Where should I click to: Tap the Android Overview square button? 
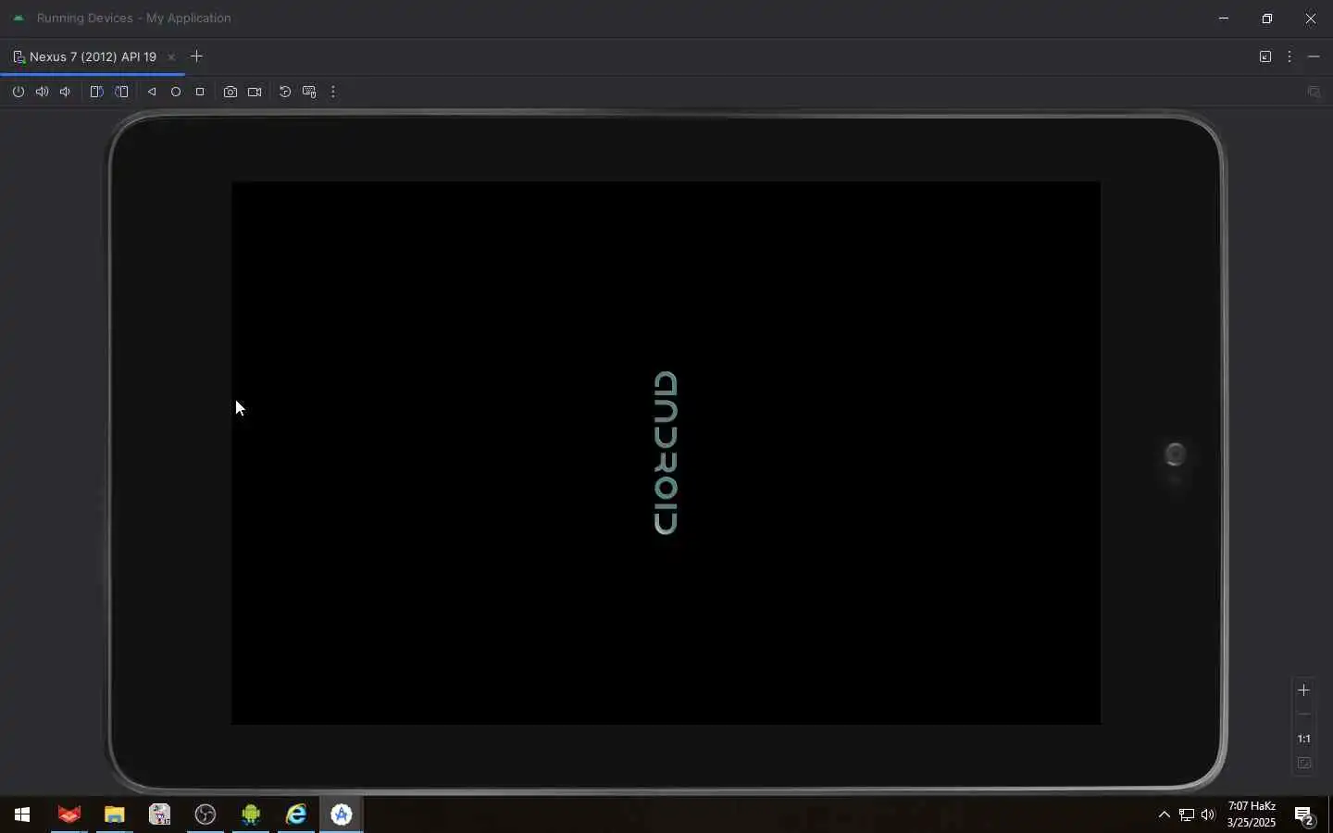coord(200,92)
